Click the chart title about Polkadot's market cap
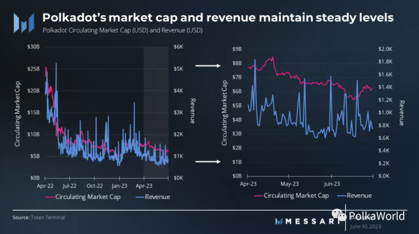 coord(218,18)
